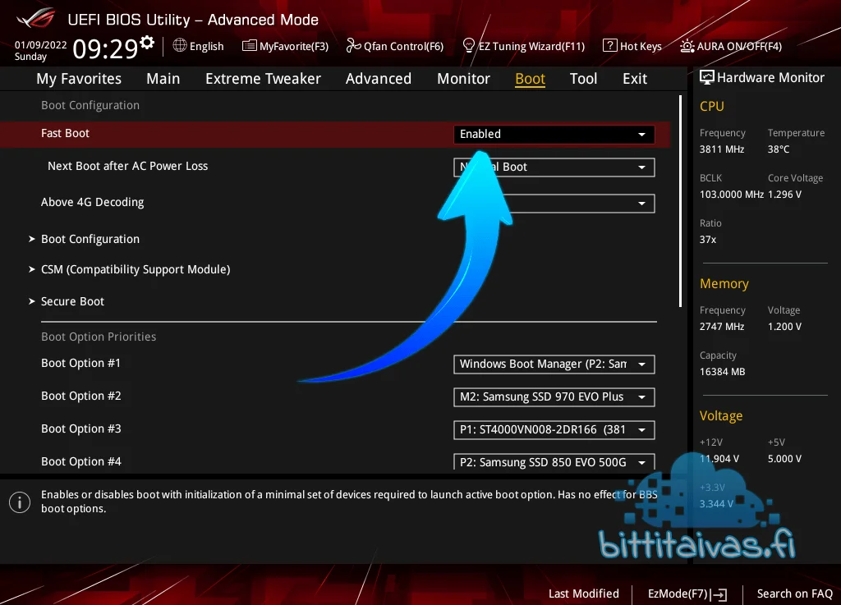
Task: Select the Boot tab
Action: click(530, 79)
